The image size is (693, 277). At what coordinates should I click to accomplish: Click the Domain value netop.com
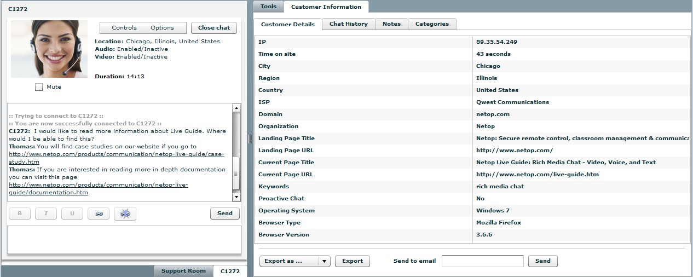tap(493, 114)
